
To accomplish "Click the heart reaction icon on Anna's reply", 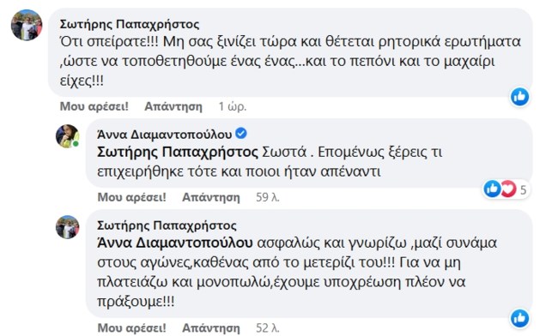I will click(x=508, y=189).
